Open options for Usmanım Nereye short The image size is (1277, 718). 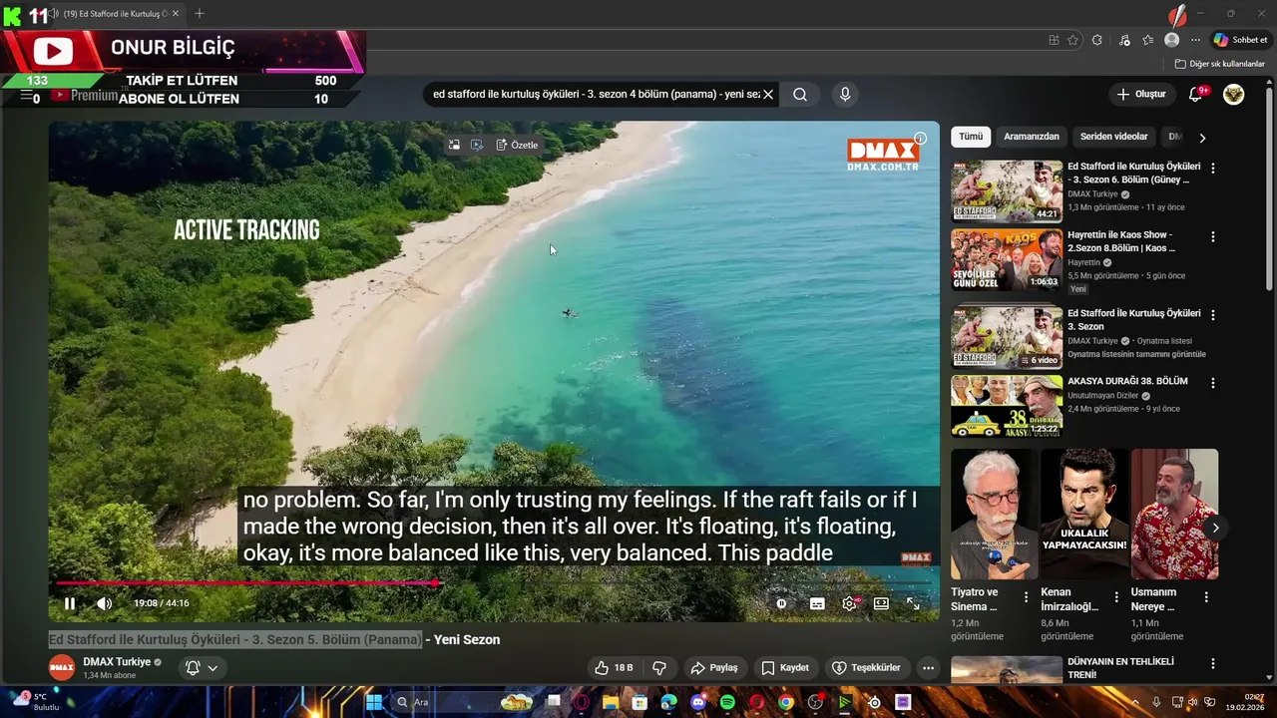1206,597
